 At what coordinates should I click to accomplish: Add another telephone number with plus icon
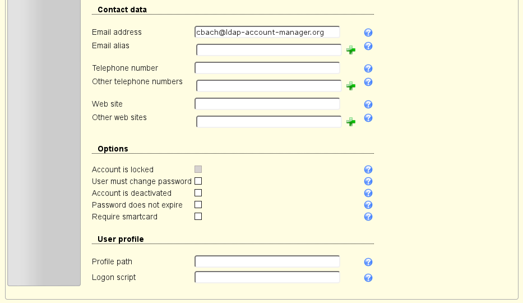351,86
